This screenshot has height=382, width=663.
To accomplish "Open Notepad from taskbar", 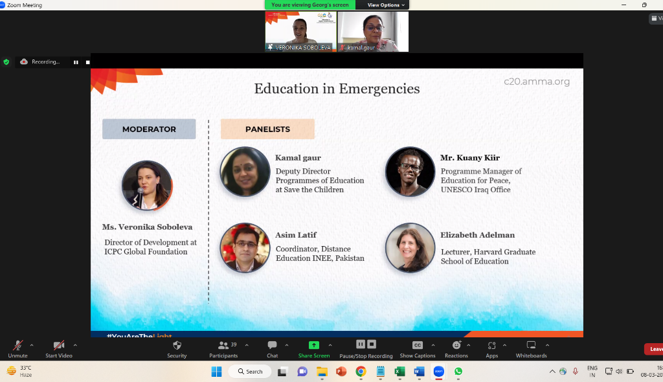I will [381, 372].
